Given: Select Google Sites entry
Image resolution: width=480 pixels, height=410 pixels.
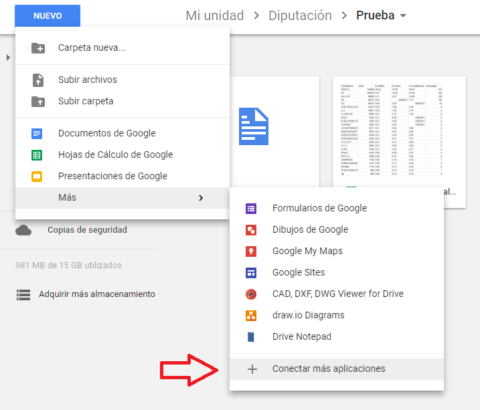Looking at the screenshot, I should pos(337,272).
